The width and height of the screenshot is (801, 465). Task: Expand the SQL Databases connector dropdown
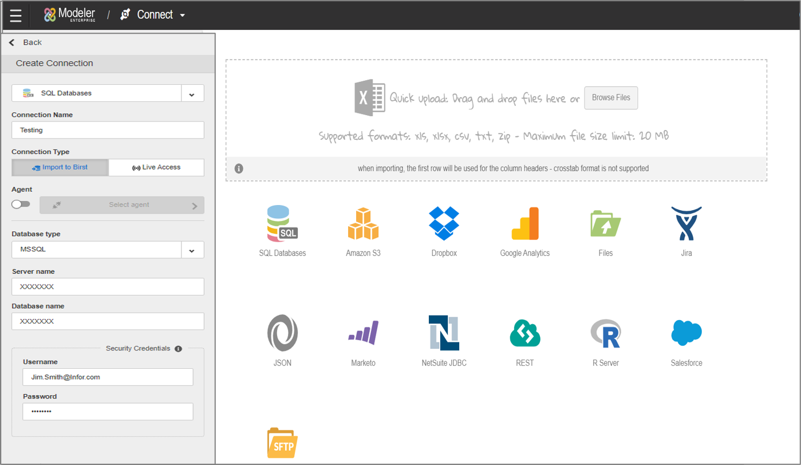(192, 93)
